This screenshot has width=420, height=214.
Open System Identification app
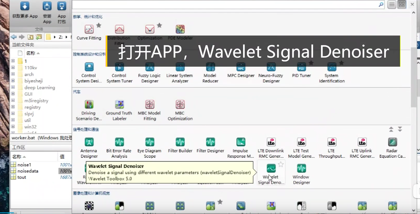332,73
